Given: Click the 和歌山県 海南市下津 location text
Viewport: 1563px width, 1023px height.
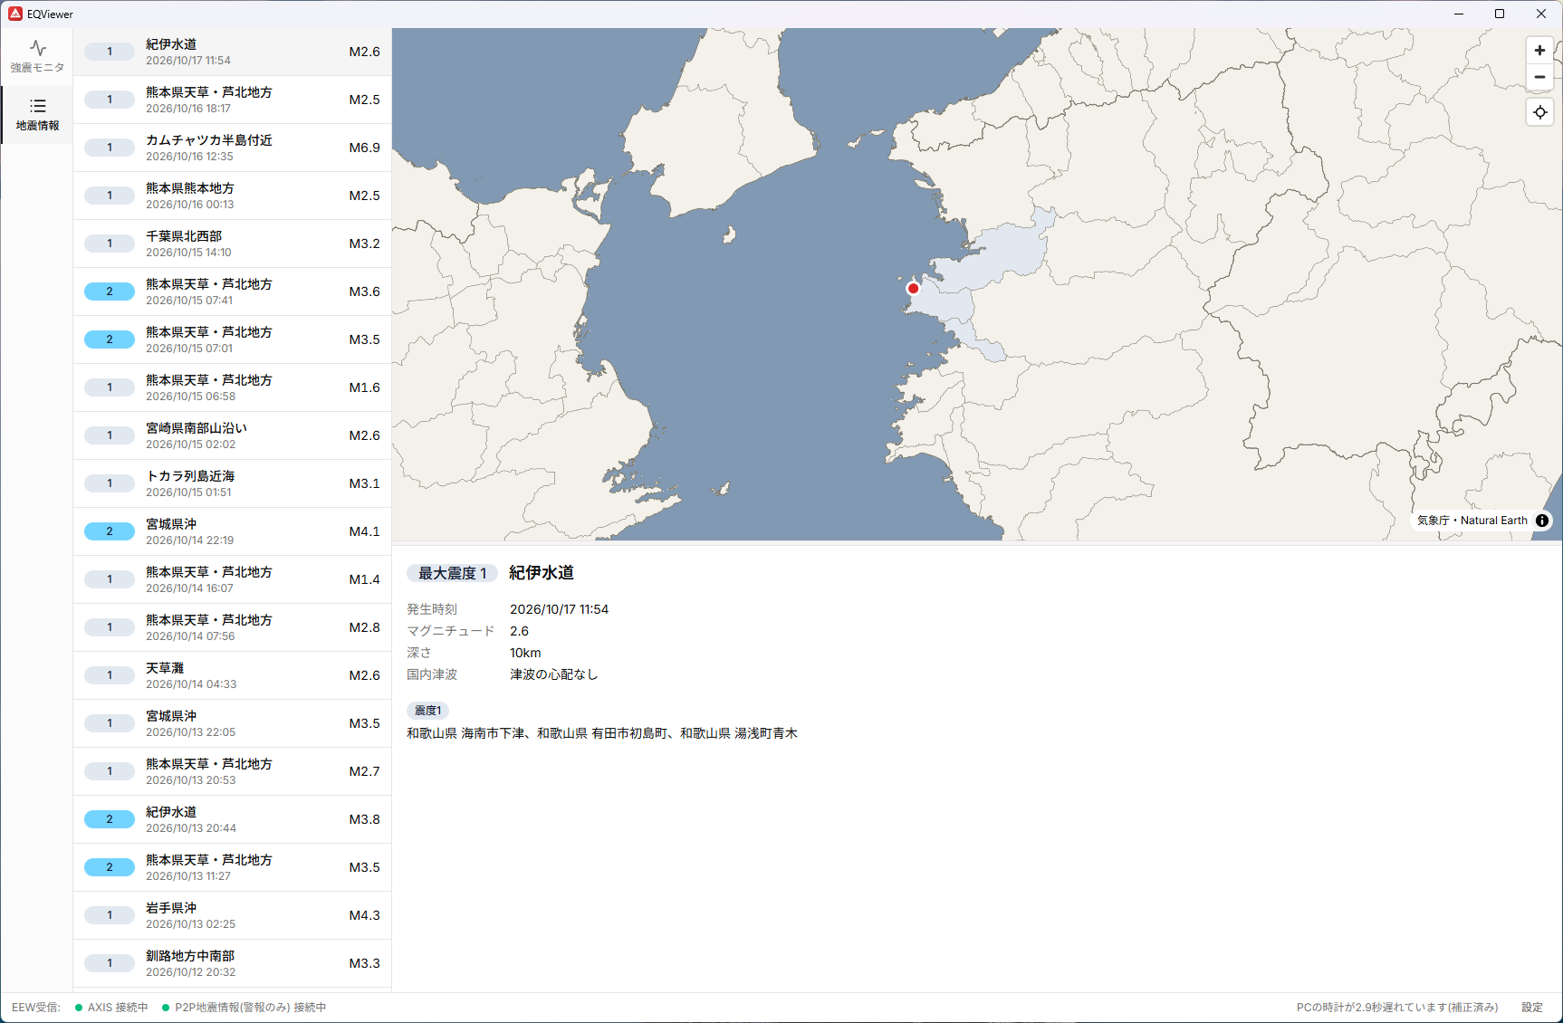Looking at the screenshot, I should point(465,733).
